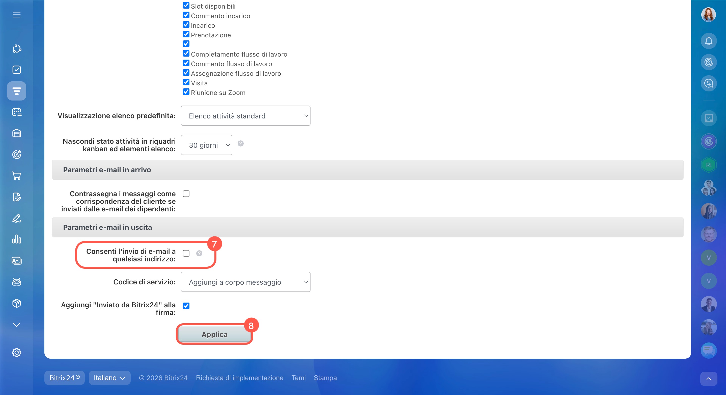
Task: Open the settings gear in the sidebar
Action: 17,352
